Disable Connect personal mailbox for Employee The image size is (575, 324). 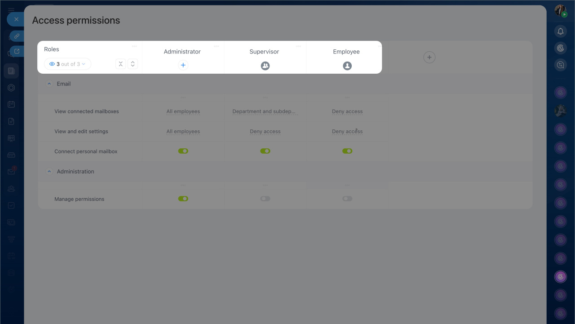(x=347, y=151)
